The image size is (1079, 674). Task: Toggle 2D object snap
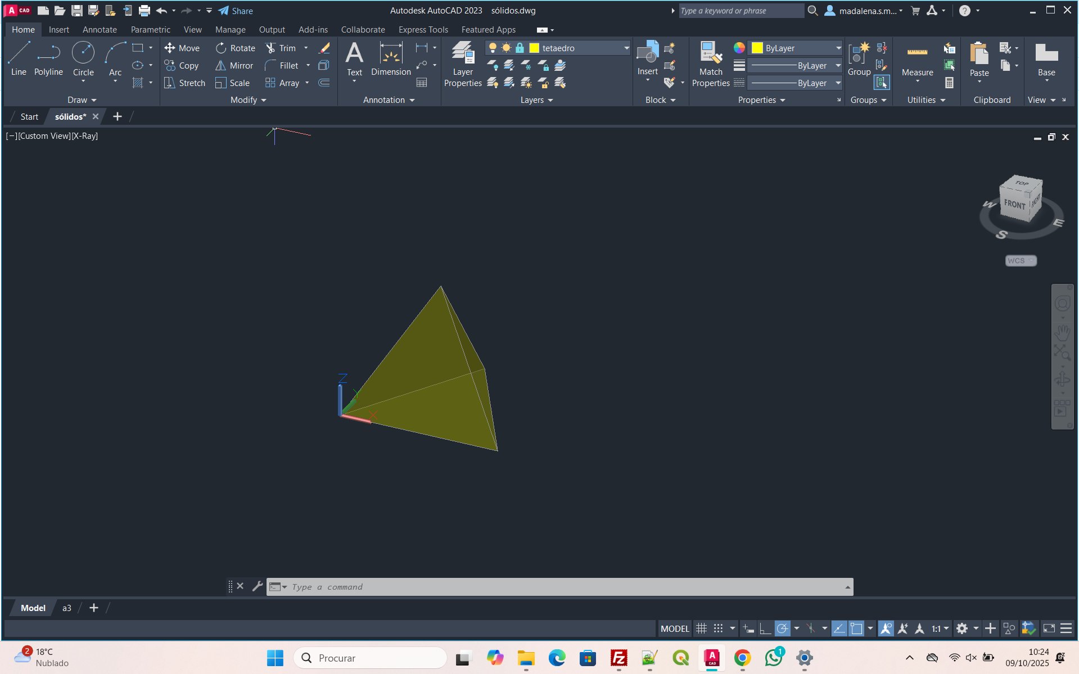856,628
